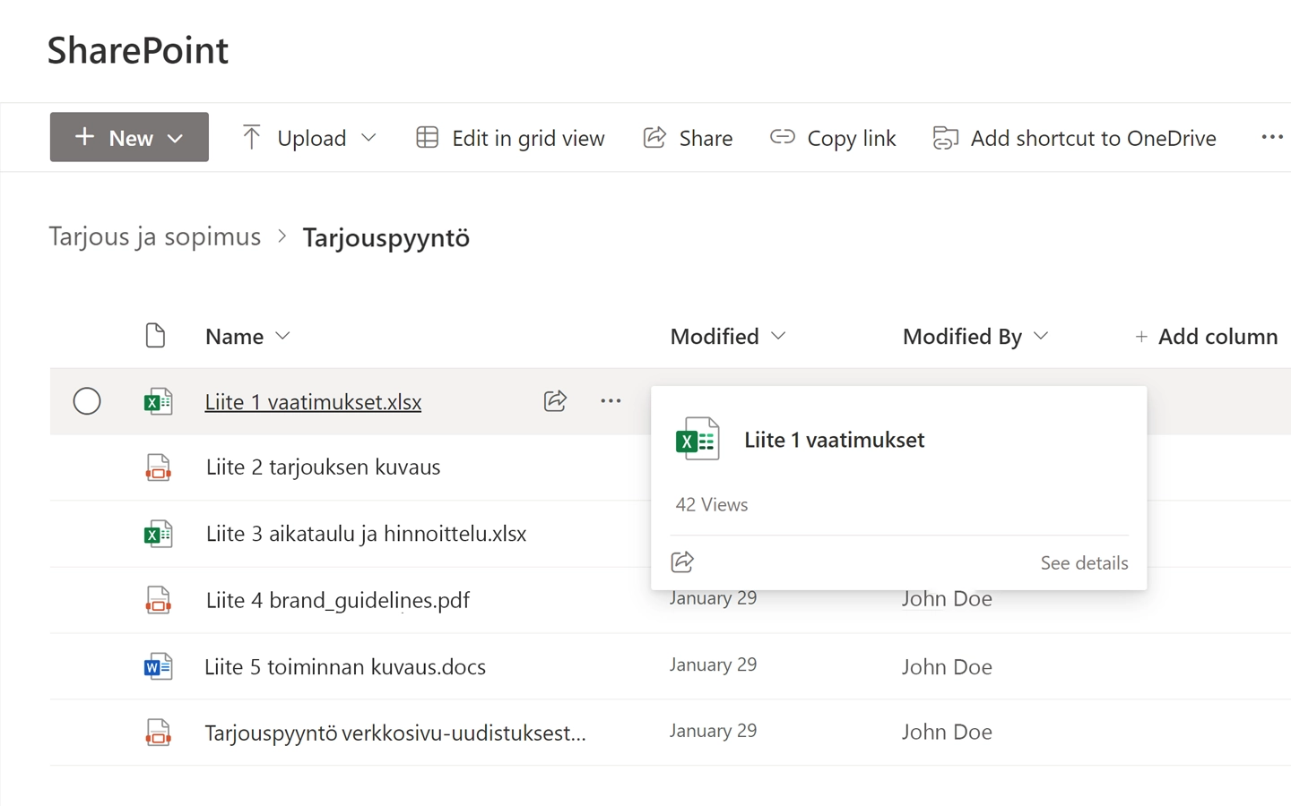Image resolution: width=1291 pixels, height=806 pixels.
Task: Click See details in the hover card
Action: pyautogui.click(x=1083, y=562)
